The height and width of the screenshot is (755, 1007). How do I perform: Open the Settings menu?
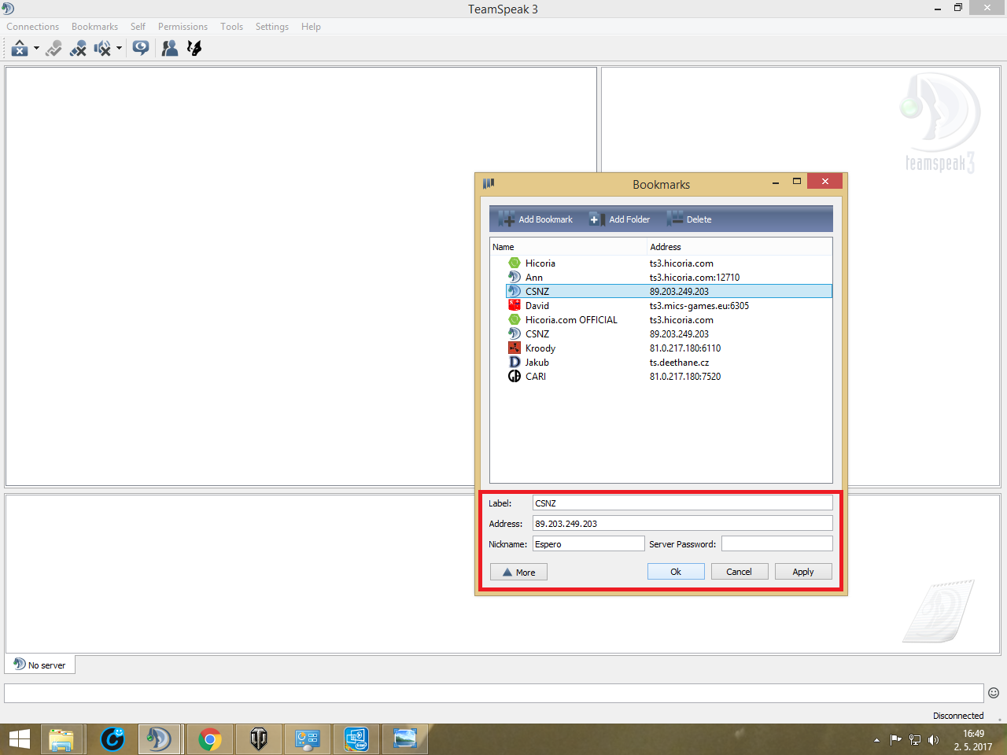coord(272,27)
